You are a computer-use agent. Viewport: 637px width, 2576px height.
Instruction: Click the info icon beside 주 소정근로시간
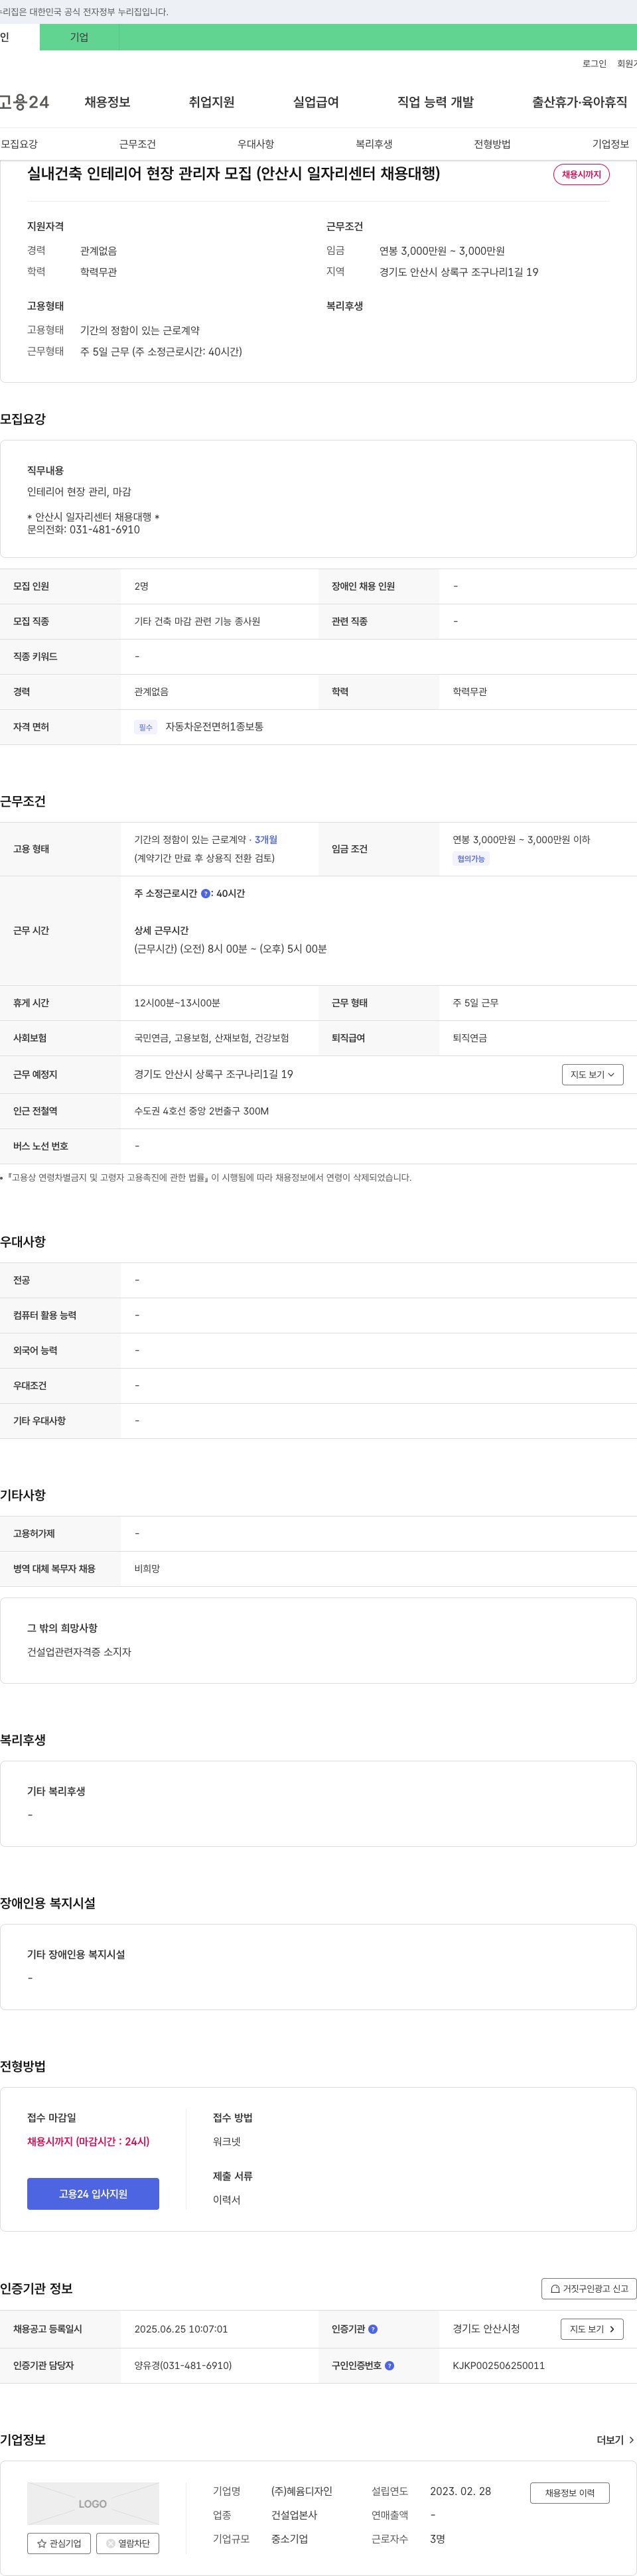pos(206,894)
